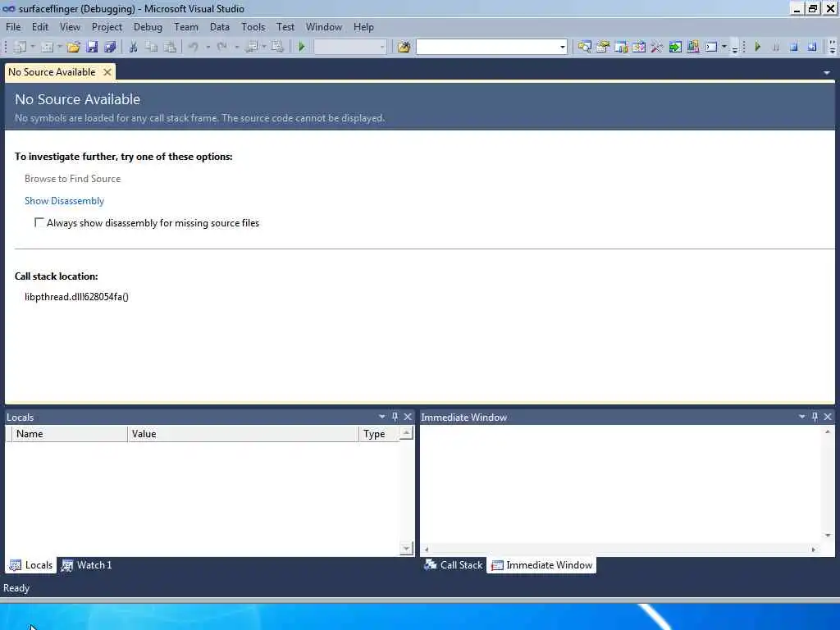This screenshot has width=840, height=630.
Task: Select the Immediate Window tab
Action: [541, 564]
